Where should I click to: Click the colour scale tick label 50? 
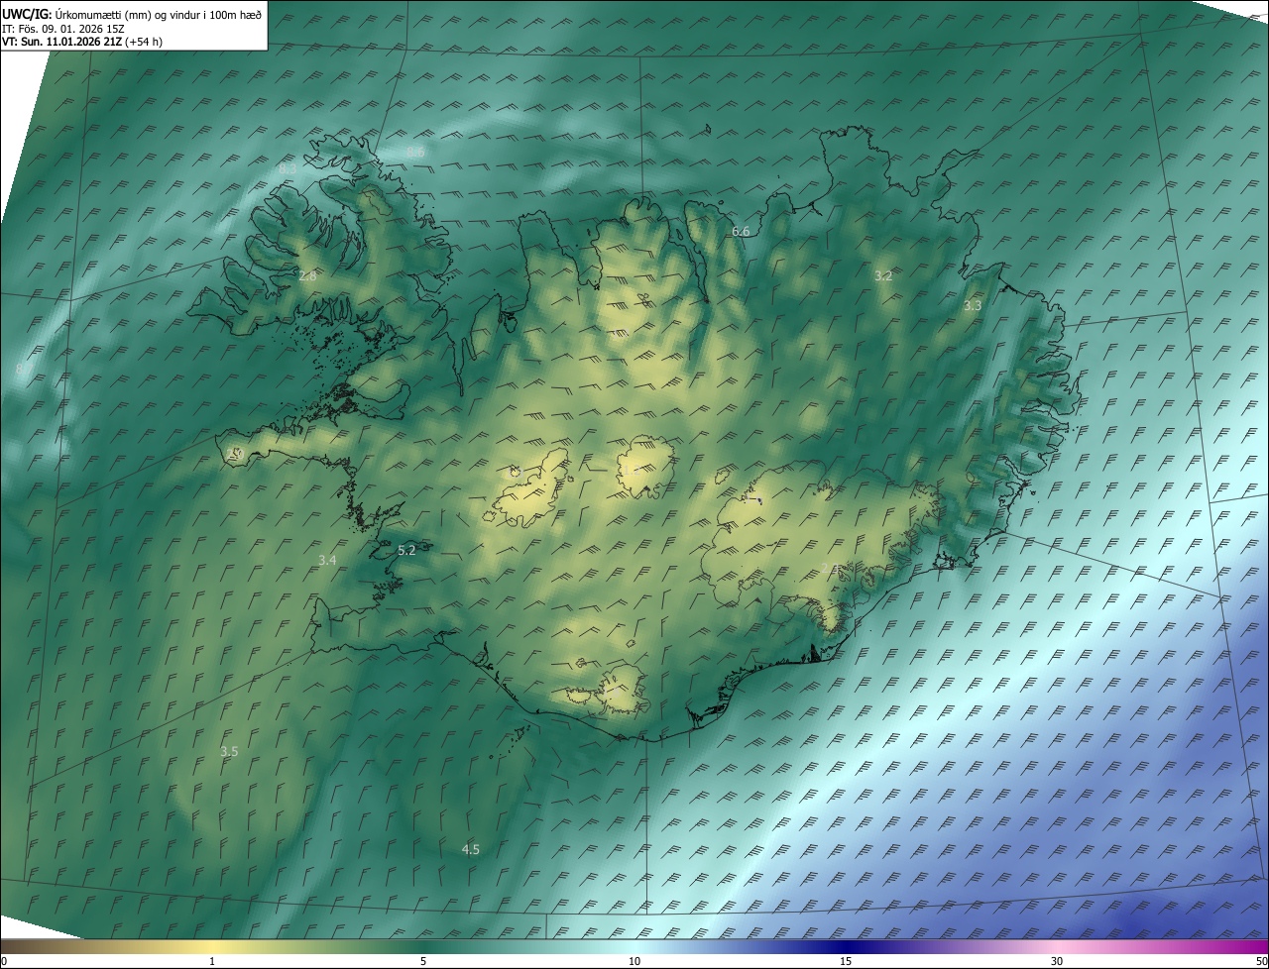(x=1261, y=961)
